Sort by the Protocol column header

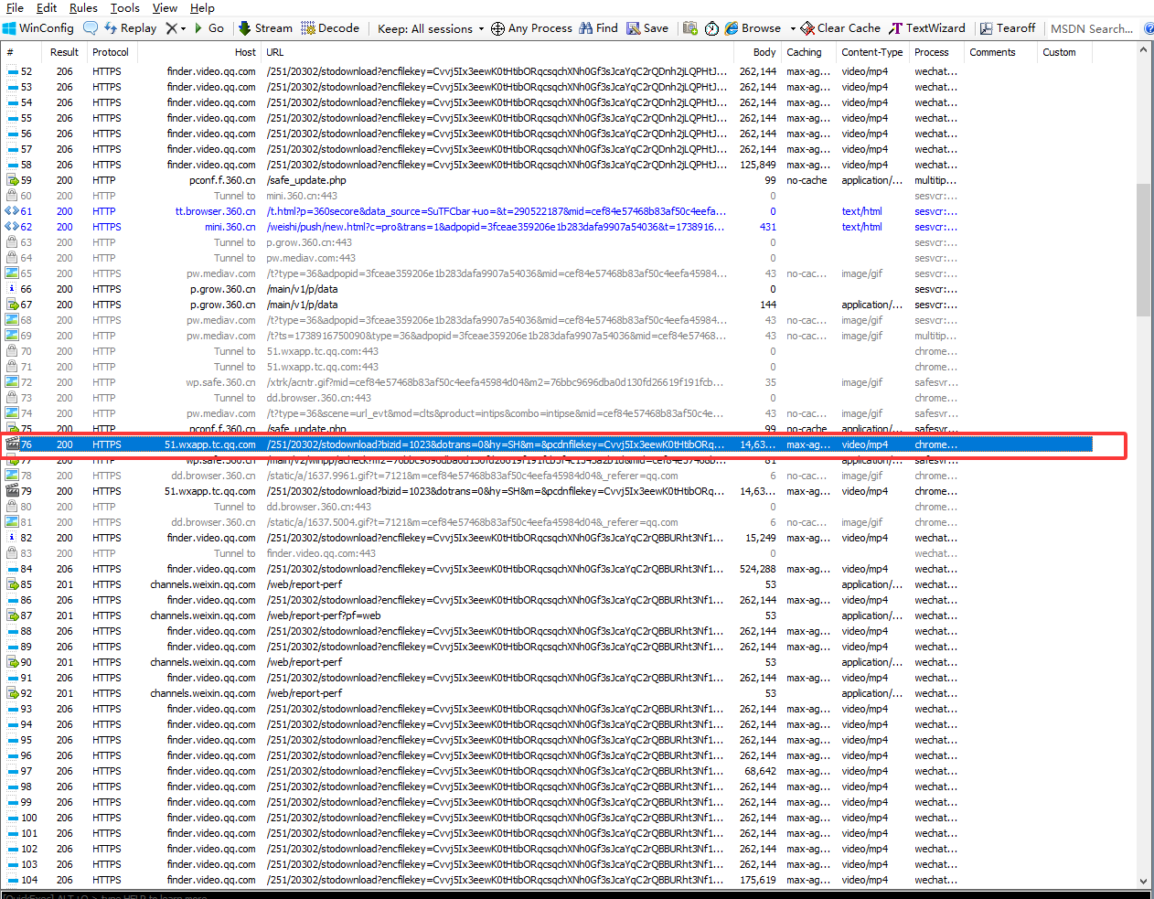point(111,52)
